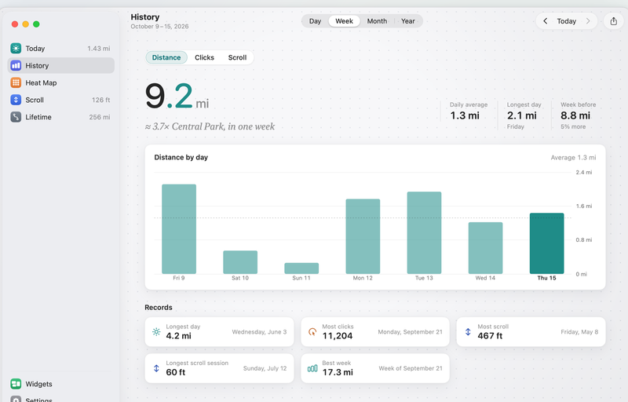Jump to Today button in toolbar
This screenshot has width=628, height=402.
click(566, 21)
